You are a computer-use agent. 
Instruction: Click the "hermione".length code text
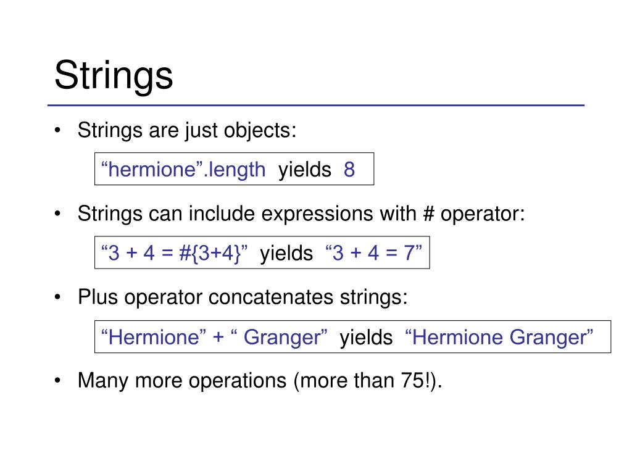pos(183,169)
